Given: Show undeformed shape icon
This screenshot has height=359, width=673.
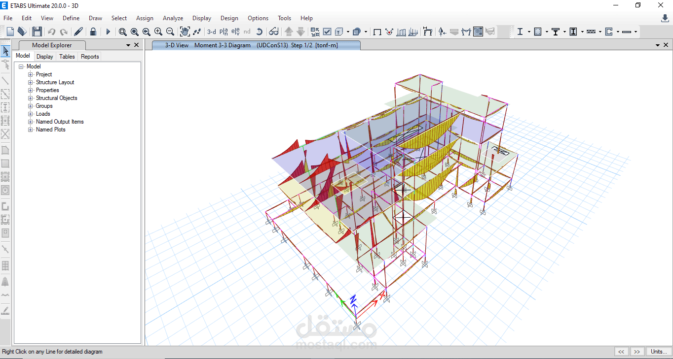Looking at the screenshot, I should coord(377,32).
